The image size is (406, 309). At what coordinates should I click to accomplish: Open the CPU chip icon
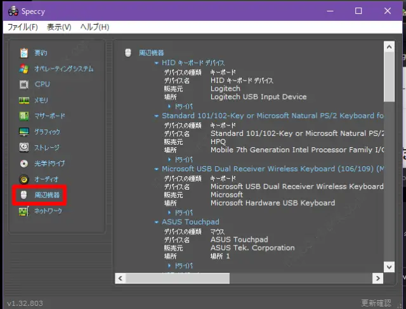point(24,84)
